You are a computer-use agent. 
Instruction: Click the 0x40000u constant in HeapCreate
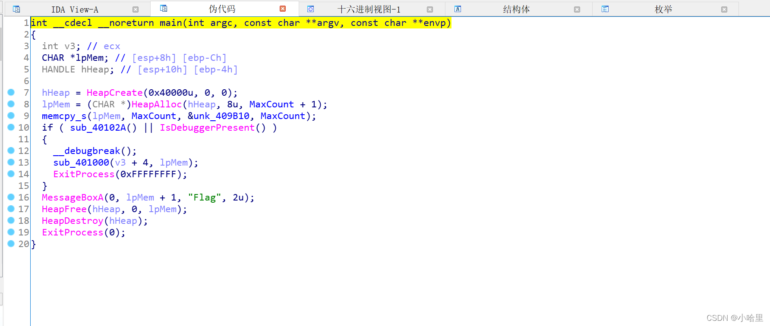(171, 93)
